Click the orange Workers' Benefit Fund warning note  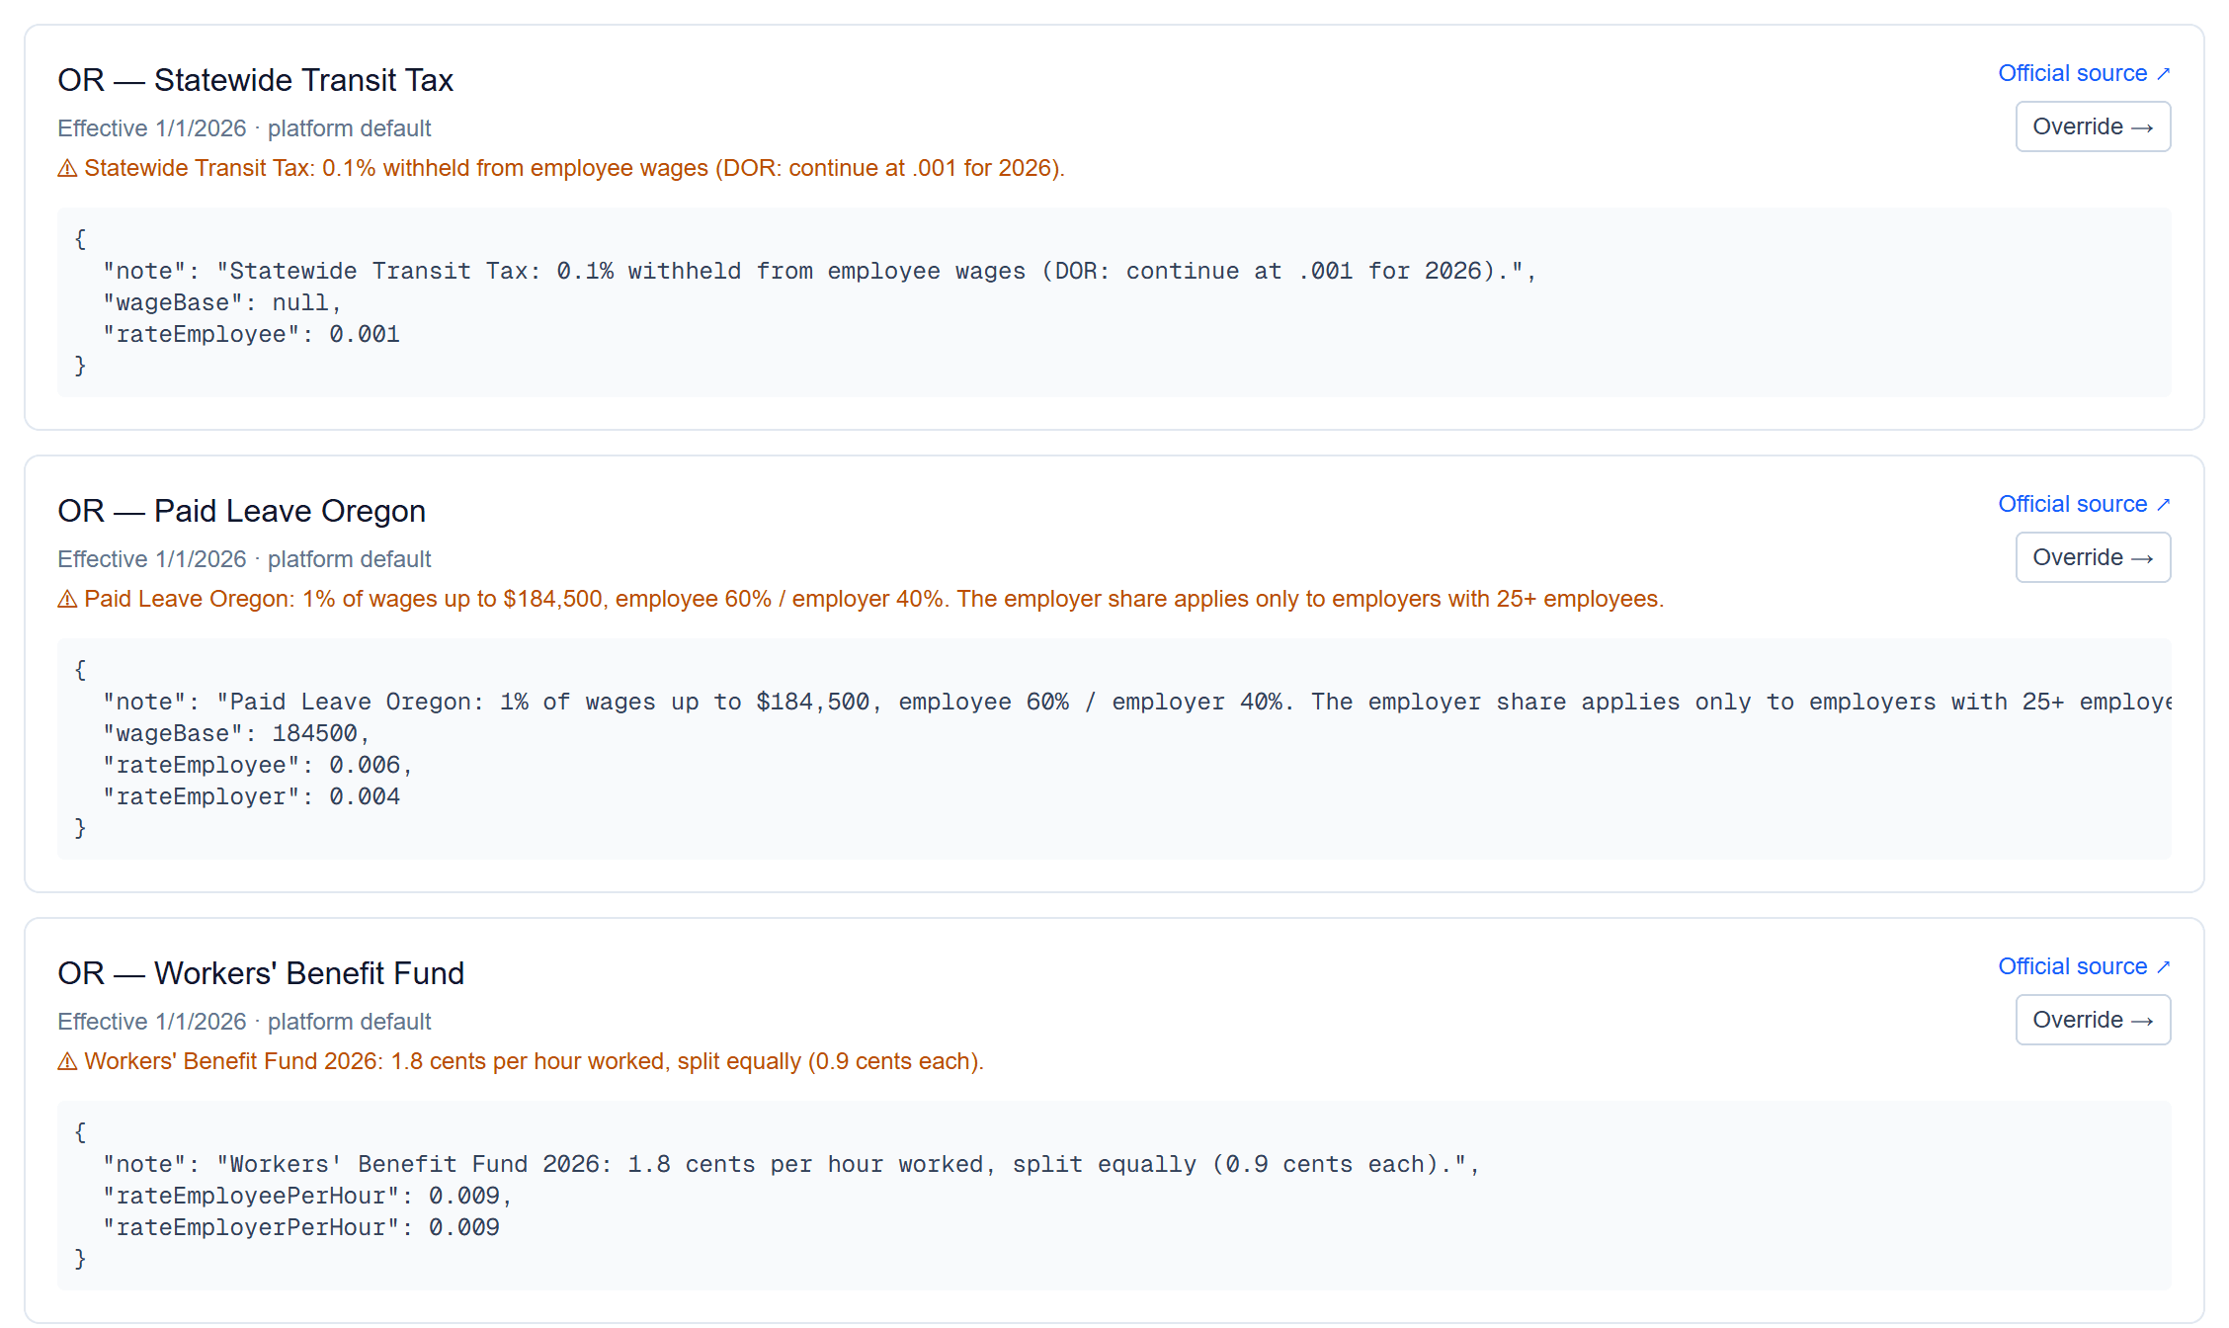point(520,1061)
